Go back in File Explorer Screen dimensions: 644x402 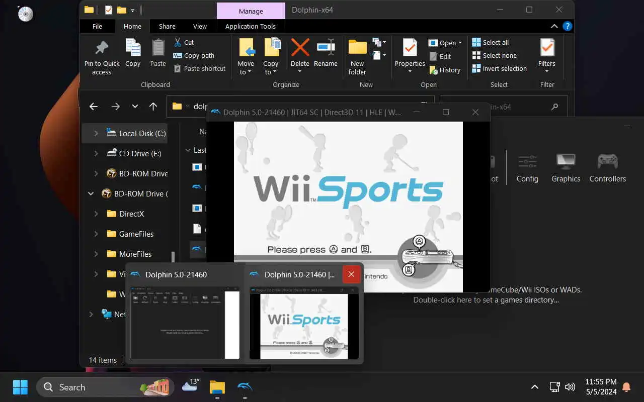(93, 107)
